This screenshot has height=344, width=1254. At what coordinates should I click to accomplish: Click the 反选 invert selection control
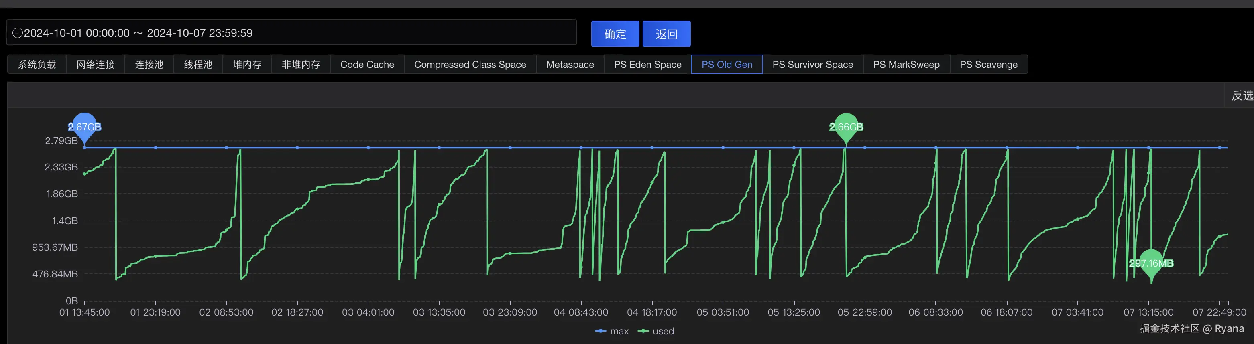tap(1242, 95)
